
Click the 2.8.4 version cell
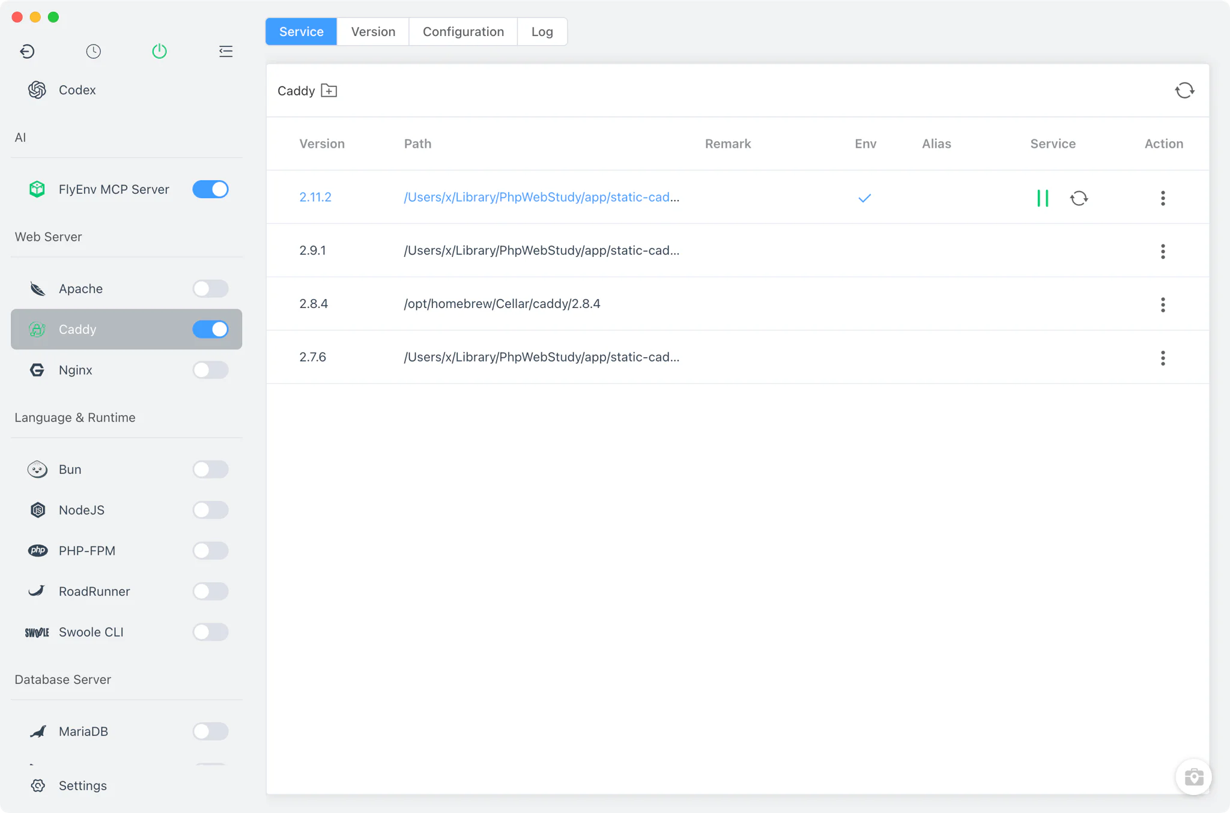(x=314, y=304)
